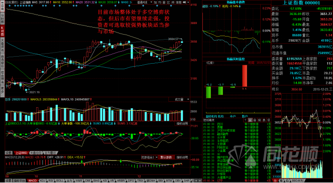Click the 表 icon in alerts panel

[x=264, y=120]
